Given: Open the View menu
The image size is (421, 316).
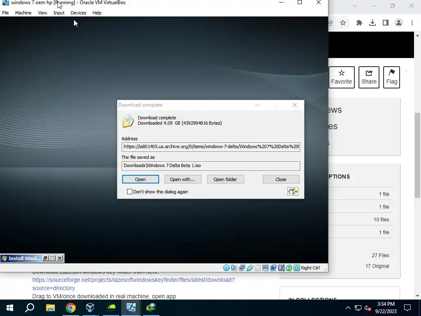Looking at the screenshot, I should (x=42, y=13).
